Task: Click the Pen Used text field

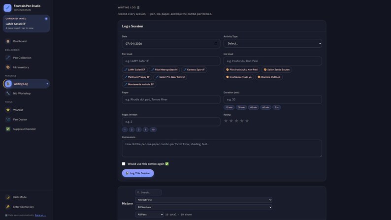Action: [171, 61]
